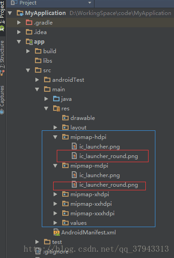The width and height of the screenshot is (174, 258).
Task: Collapse the MyApplication root node
Action: pos(10,13)
